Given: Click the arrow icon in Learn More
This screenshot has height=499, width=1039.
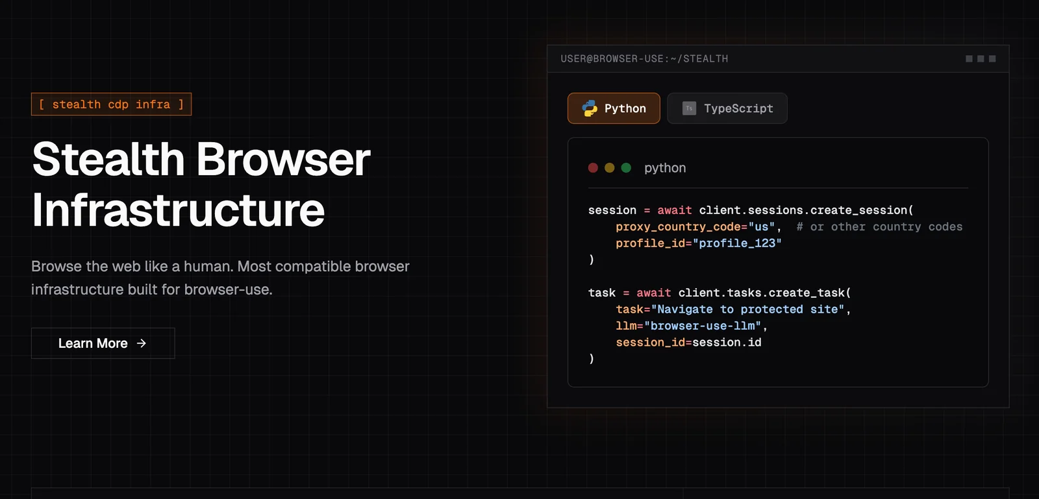Looking at the screenshot, I should click(x=142, y=343).
